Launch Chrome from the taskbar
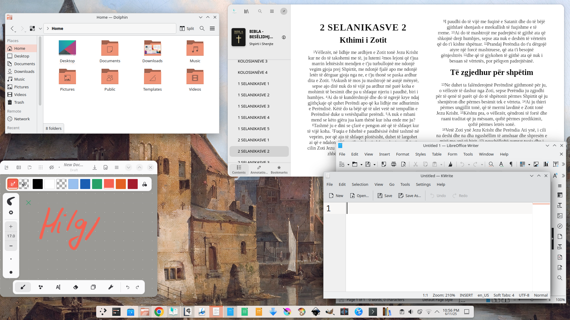 [159, 312]
